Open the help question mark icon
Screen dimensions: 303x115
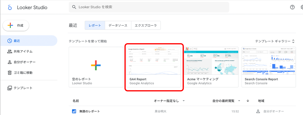(292, 7)
